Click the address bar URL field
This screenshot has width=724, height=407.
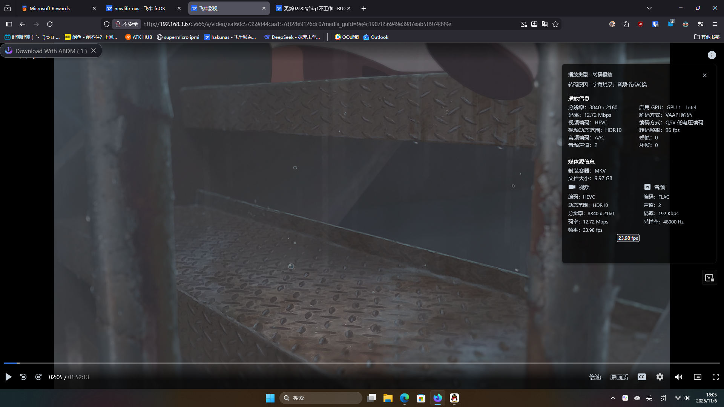tap(297, 24)
